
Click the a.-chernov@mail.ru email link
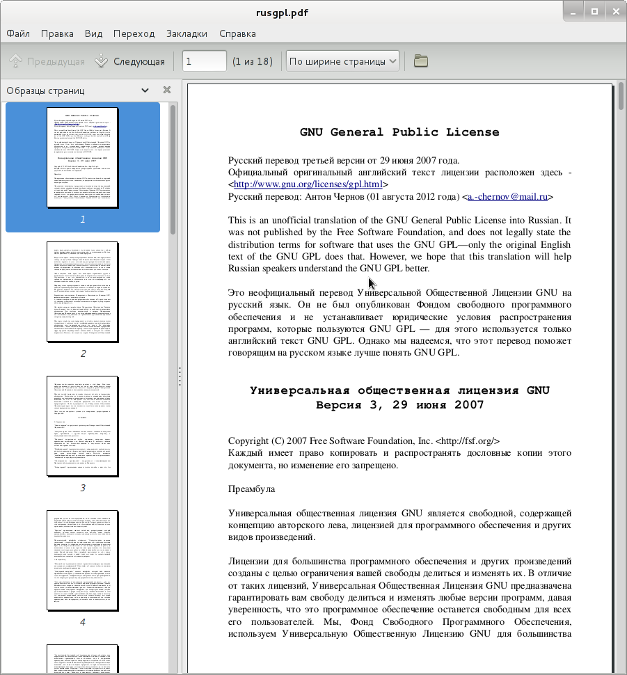coord(508,197)
